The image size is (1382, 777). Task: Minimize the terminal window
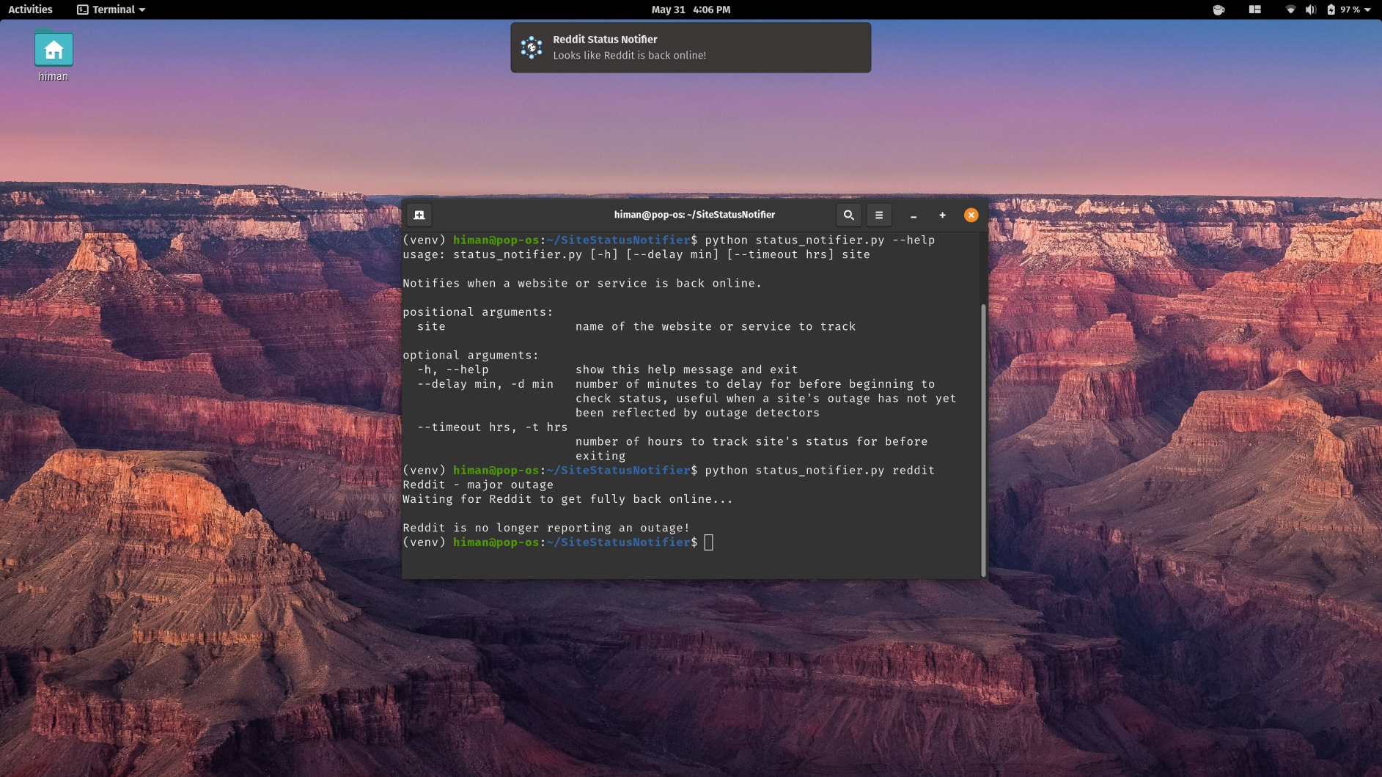point(914,216)
